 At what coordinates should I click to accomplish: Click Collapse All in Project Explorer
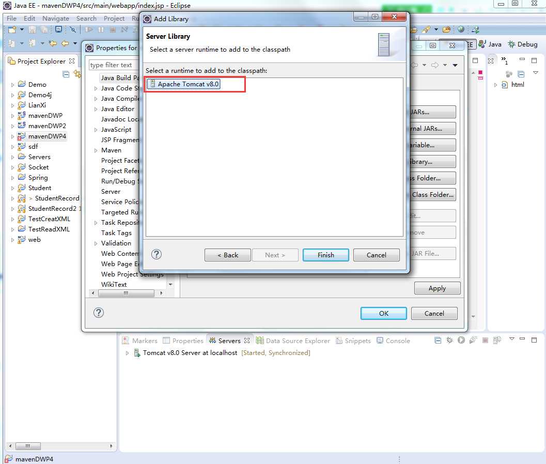(x=66, y=74)
